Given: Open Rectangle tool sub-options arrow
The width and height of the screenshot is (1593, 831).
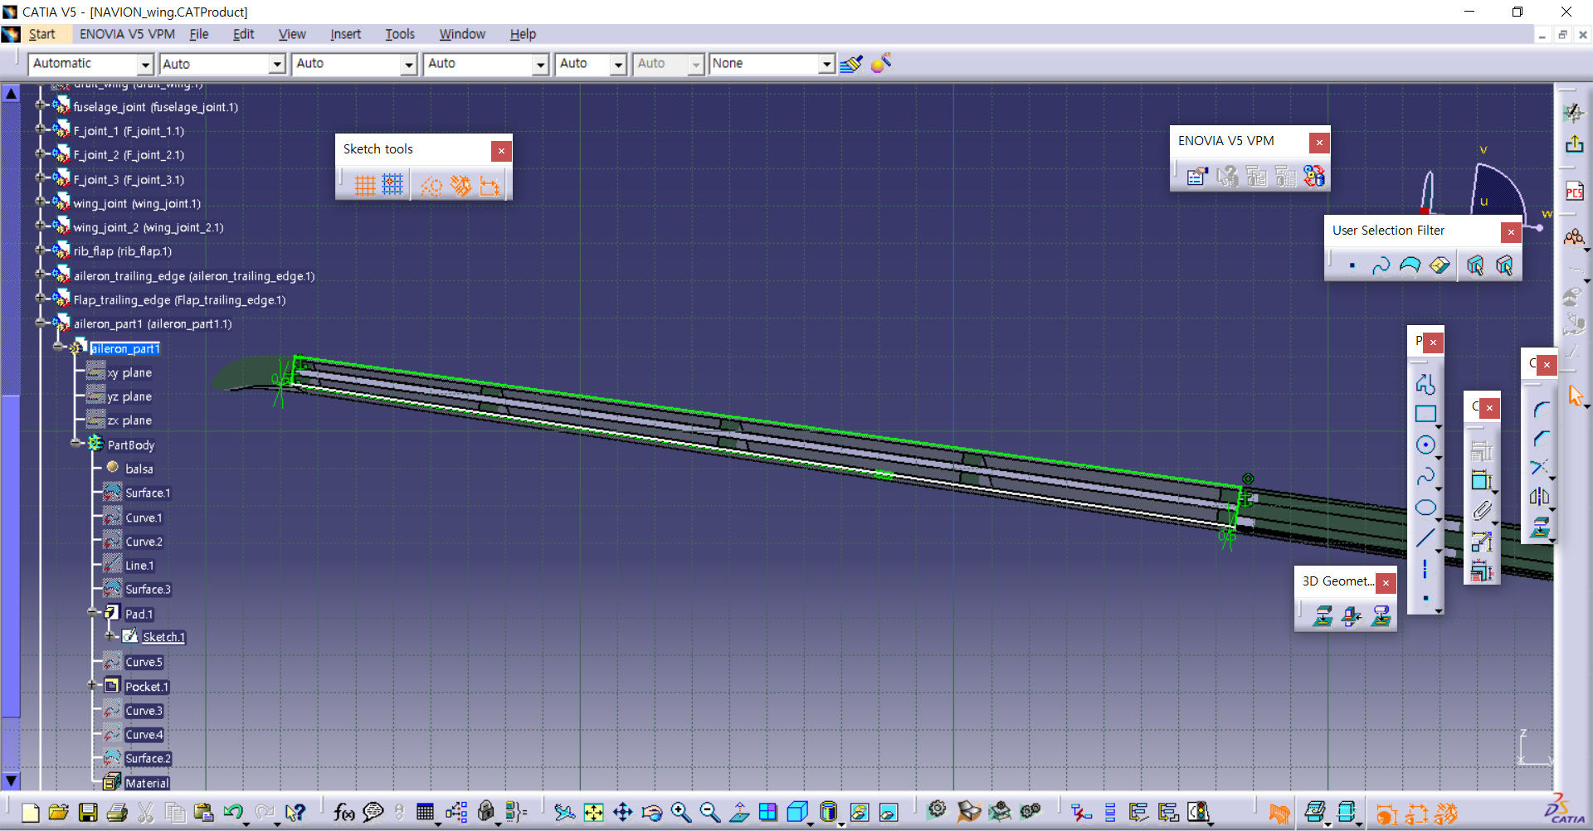Looking at the screenshot, I should [1439, 426].
